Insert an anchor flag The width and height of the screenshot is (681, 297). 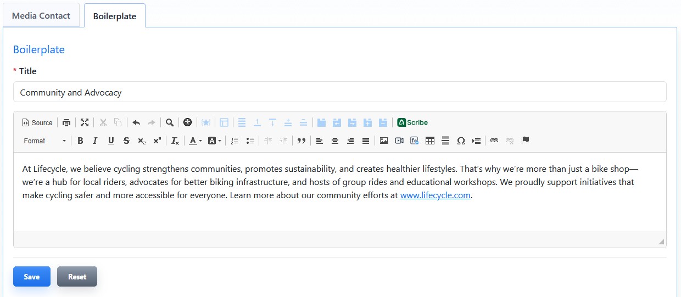coord(525,141)
